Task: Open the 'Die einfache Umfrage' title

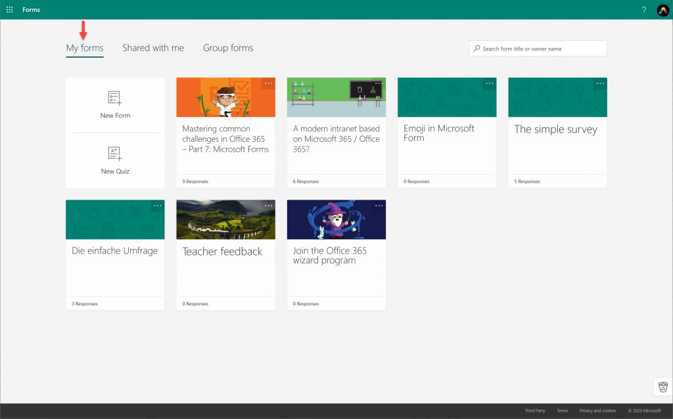Action: pos(114,251)
